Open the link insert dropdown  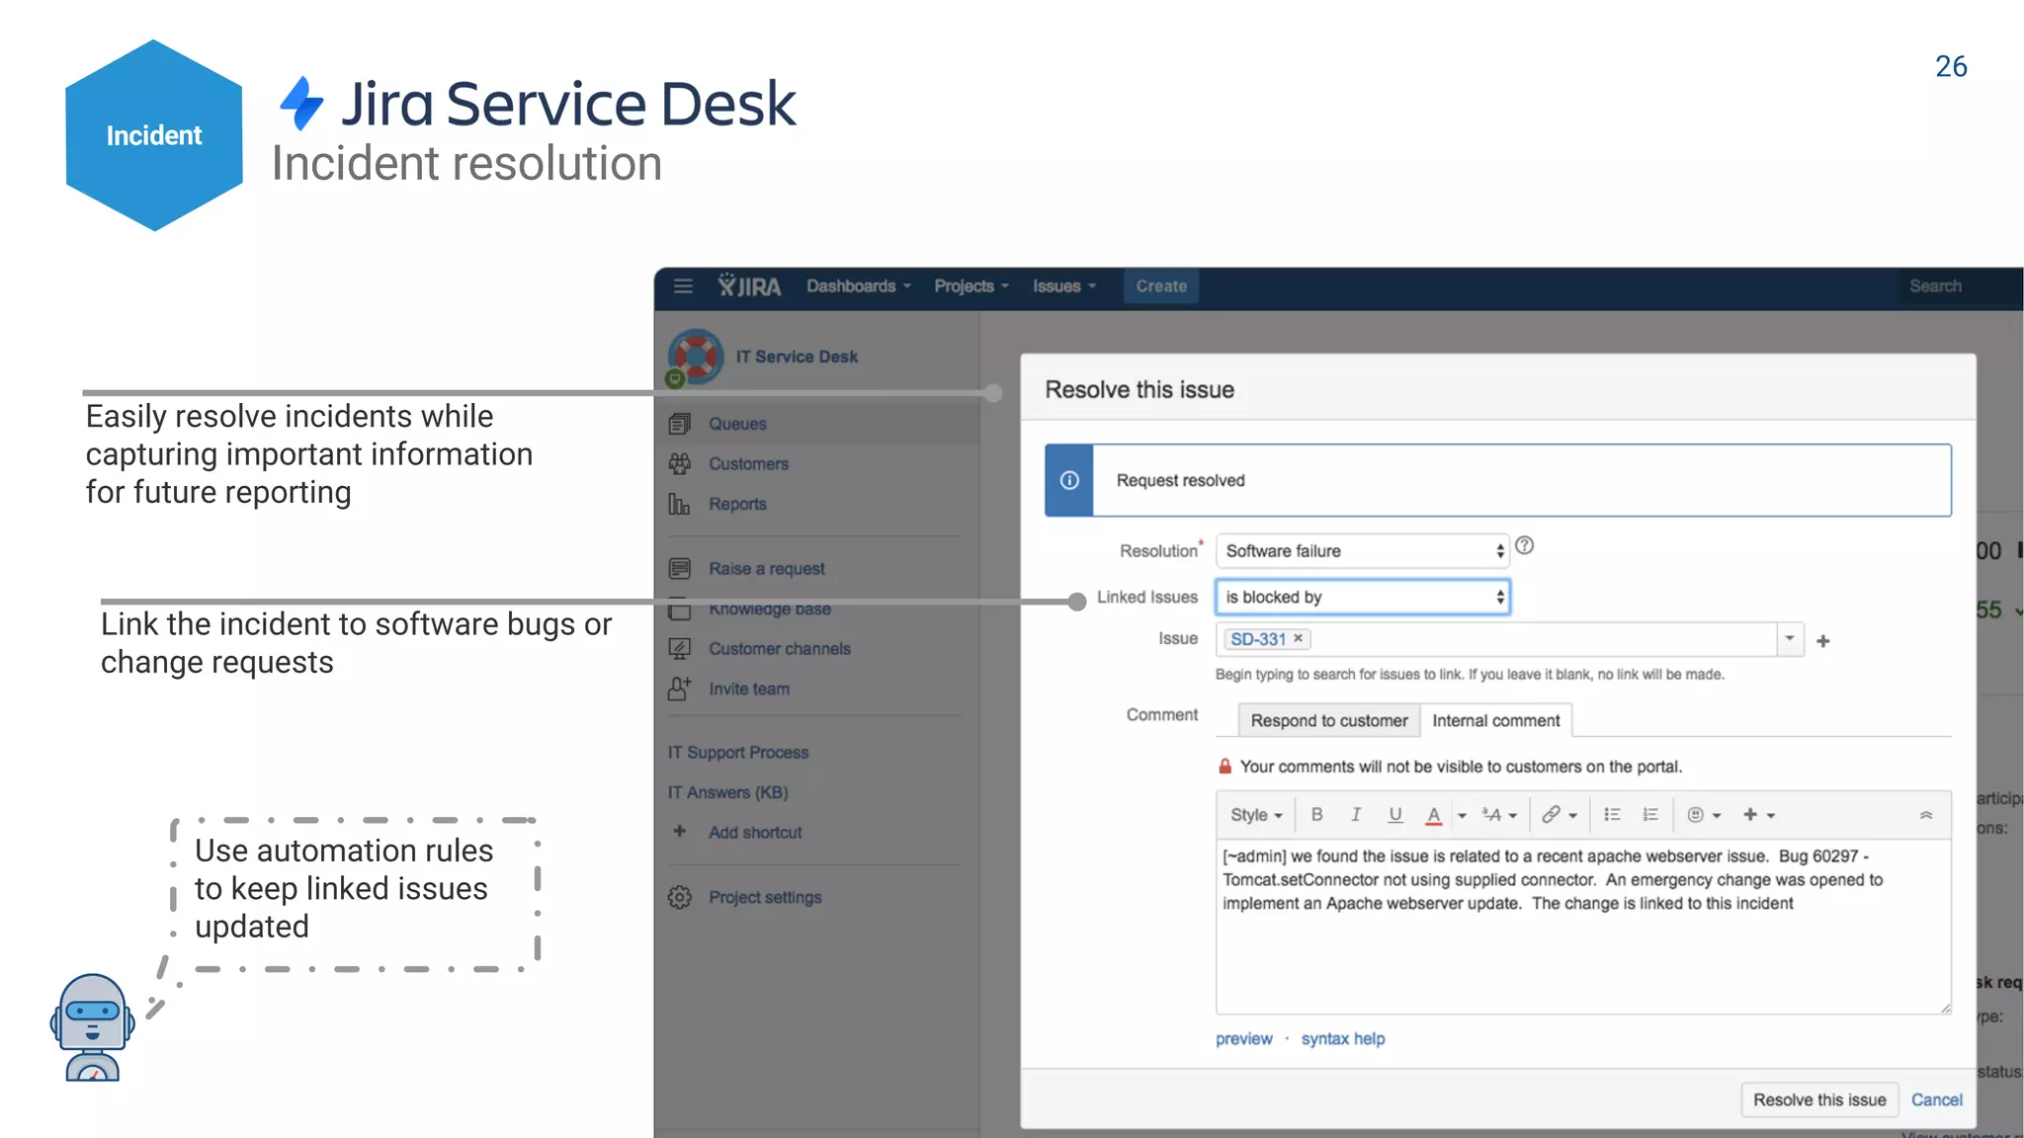1560,815
